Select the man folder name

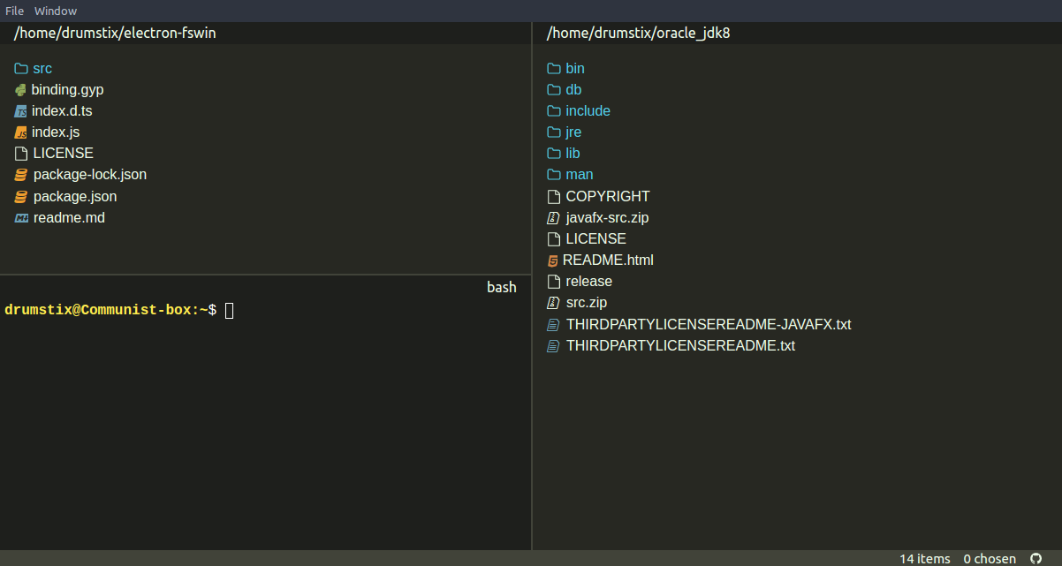(580, 174)
